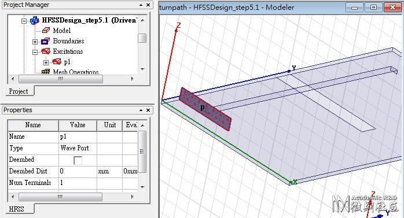Switch to the HFSS properties tab

click(16, 209)
